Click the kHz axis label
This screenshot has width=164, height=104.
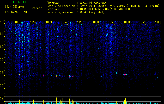coord(2,21)
